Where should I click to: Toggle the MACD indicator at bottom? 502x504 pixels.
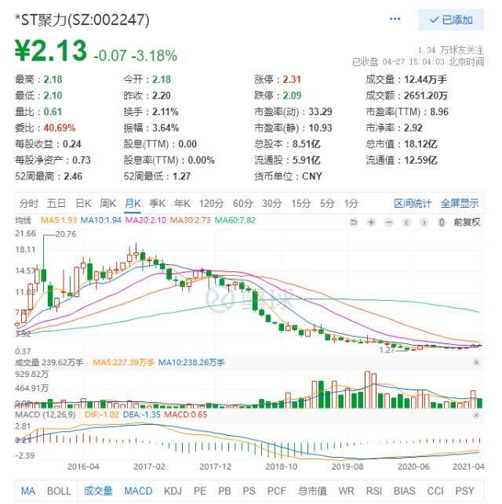138,491
